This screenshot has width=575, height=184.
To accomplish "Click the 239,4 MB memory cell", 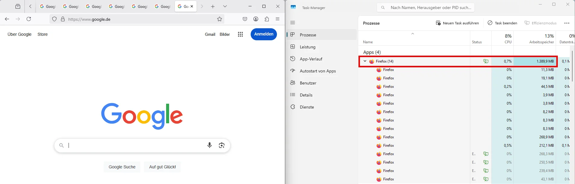I will 535,171.
